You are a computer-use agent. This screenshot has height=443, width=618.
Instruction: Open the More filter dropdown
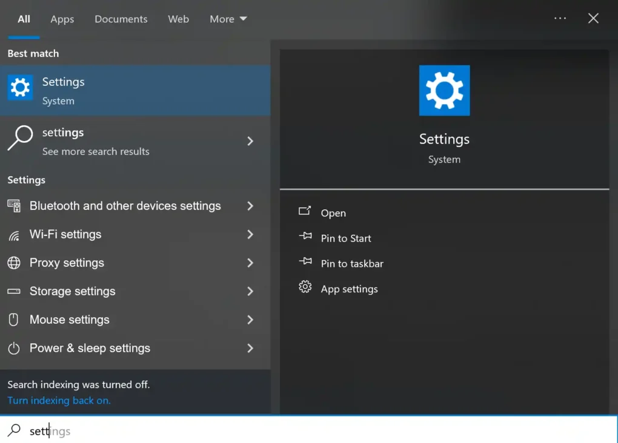(228, 19)
